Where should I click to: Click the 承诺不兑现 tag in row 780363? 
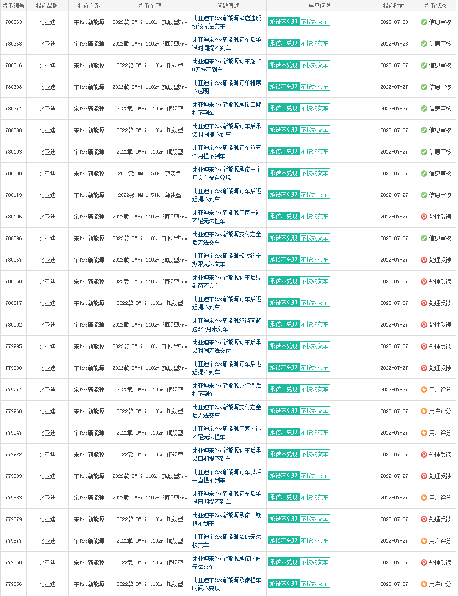pyautogui.click(x=284, y=22)
